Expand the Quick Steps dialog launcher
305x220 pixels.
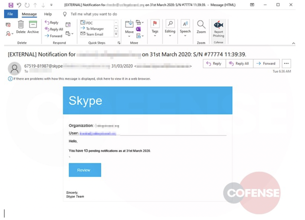point(119,43)
